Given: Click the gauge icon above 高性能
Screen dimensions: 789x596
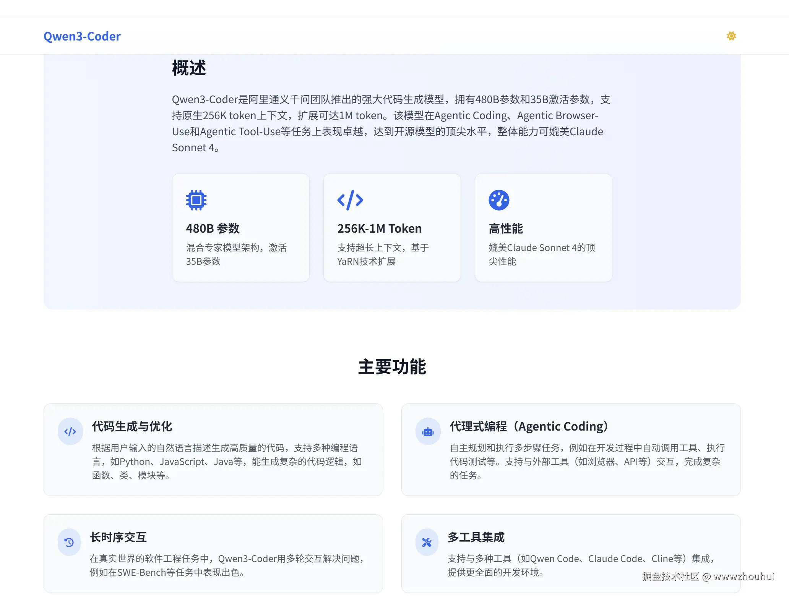Looking at the screenshot, I should pyautogui.click(x=499, y=200).
